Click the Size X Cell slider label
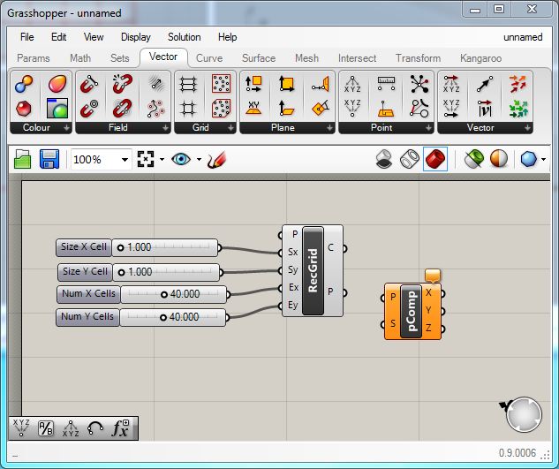This screenshot has height=469, width=559. pos(84,247)
